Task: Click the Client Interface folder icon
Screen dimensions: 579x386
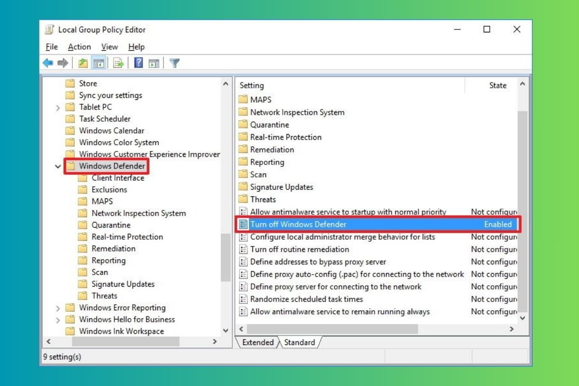Action: 83,178
